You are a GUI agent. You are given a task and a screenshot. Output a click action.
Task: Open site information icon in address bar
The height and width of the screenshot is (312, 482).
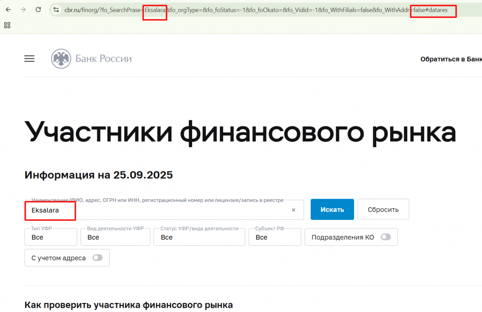pyautogui.click(x=56, y=9)
